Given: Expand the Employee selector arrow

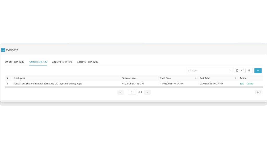Looking at the screenshot, I should pyautogui.click(x=230, y=70).
